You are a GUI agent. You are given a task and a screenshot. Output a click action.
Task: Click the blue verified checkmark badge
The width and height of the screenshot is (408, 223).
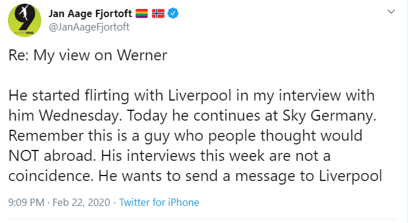[173, 13]
